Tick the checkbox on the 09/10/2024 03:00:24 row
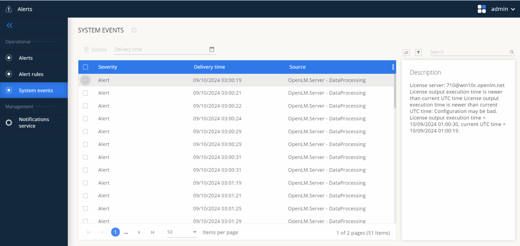Viewport: 520px width, 246px height. coord(85,118)
